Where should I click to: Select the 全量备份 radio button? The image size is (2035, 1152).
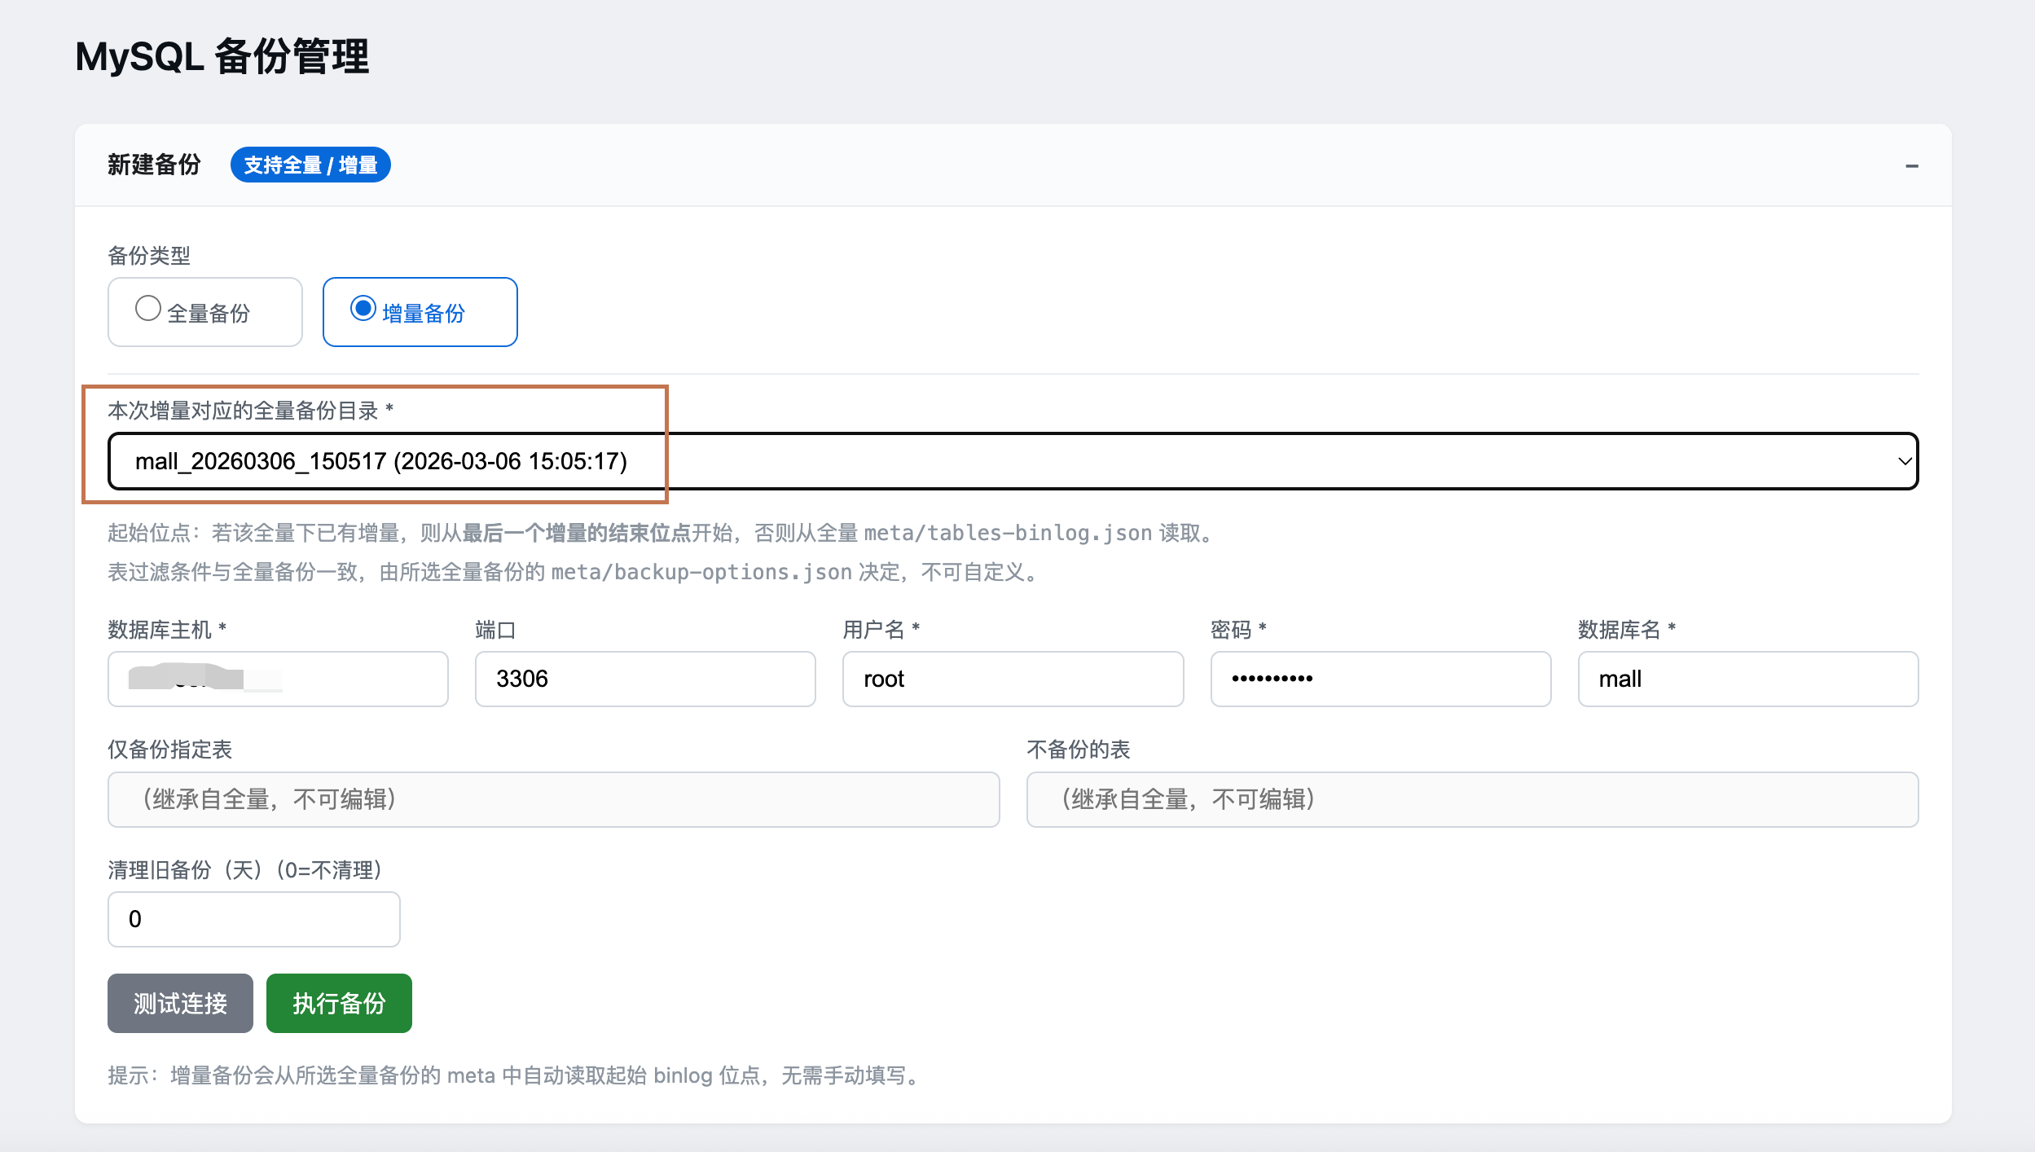147,309
